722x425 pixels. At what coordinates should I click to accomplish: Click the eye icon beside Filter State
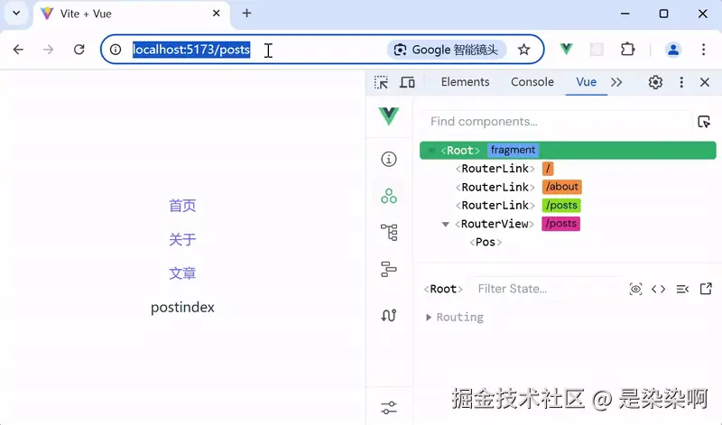tap(636, 289)
